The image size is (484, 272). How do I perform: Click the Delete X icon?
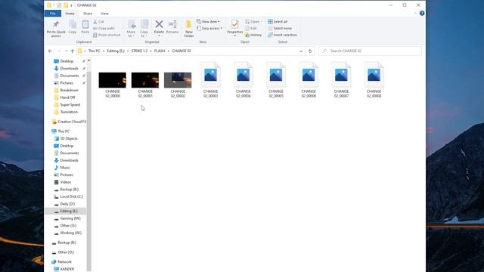pyautogui.click(x=159, y=24)
